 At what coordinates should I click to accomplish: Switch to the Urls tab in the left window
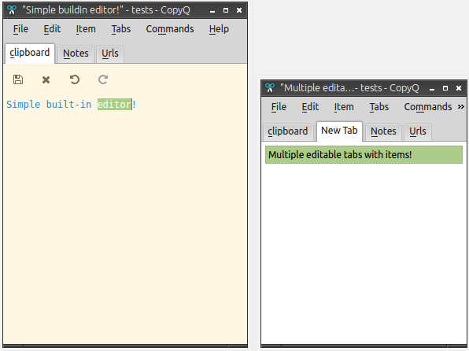point(110,54)
